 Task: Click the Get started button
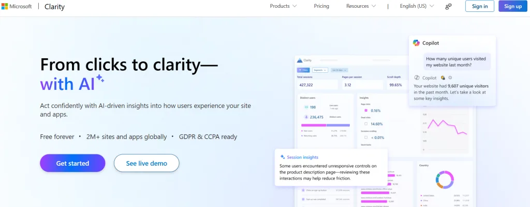point(72,163)
